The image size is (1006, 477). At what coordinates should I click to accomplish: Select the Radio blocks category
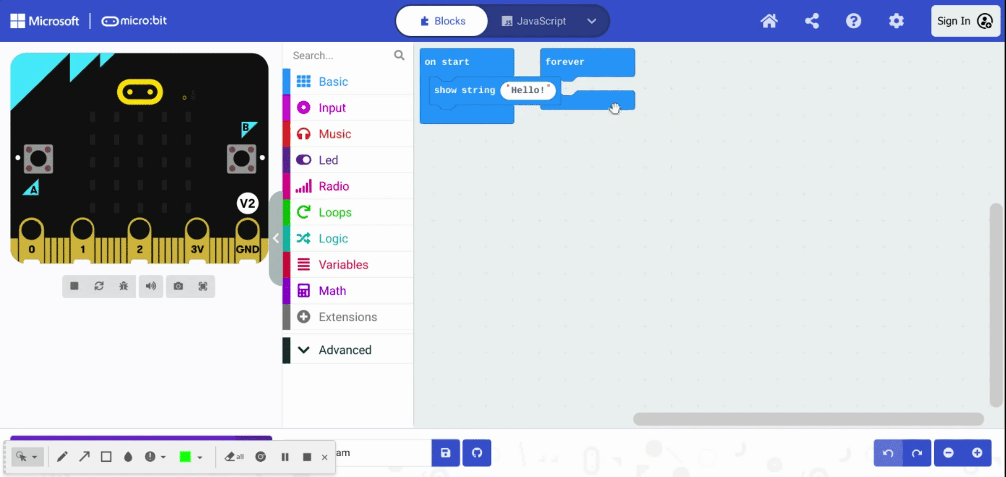tap(334, 186)
